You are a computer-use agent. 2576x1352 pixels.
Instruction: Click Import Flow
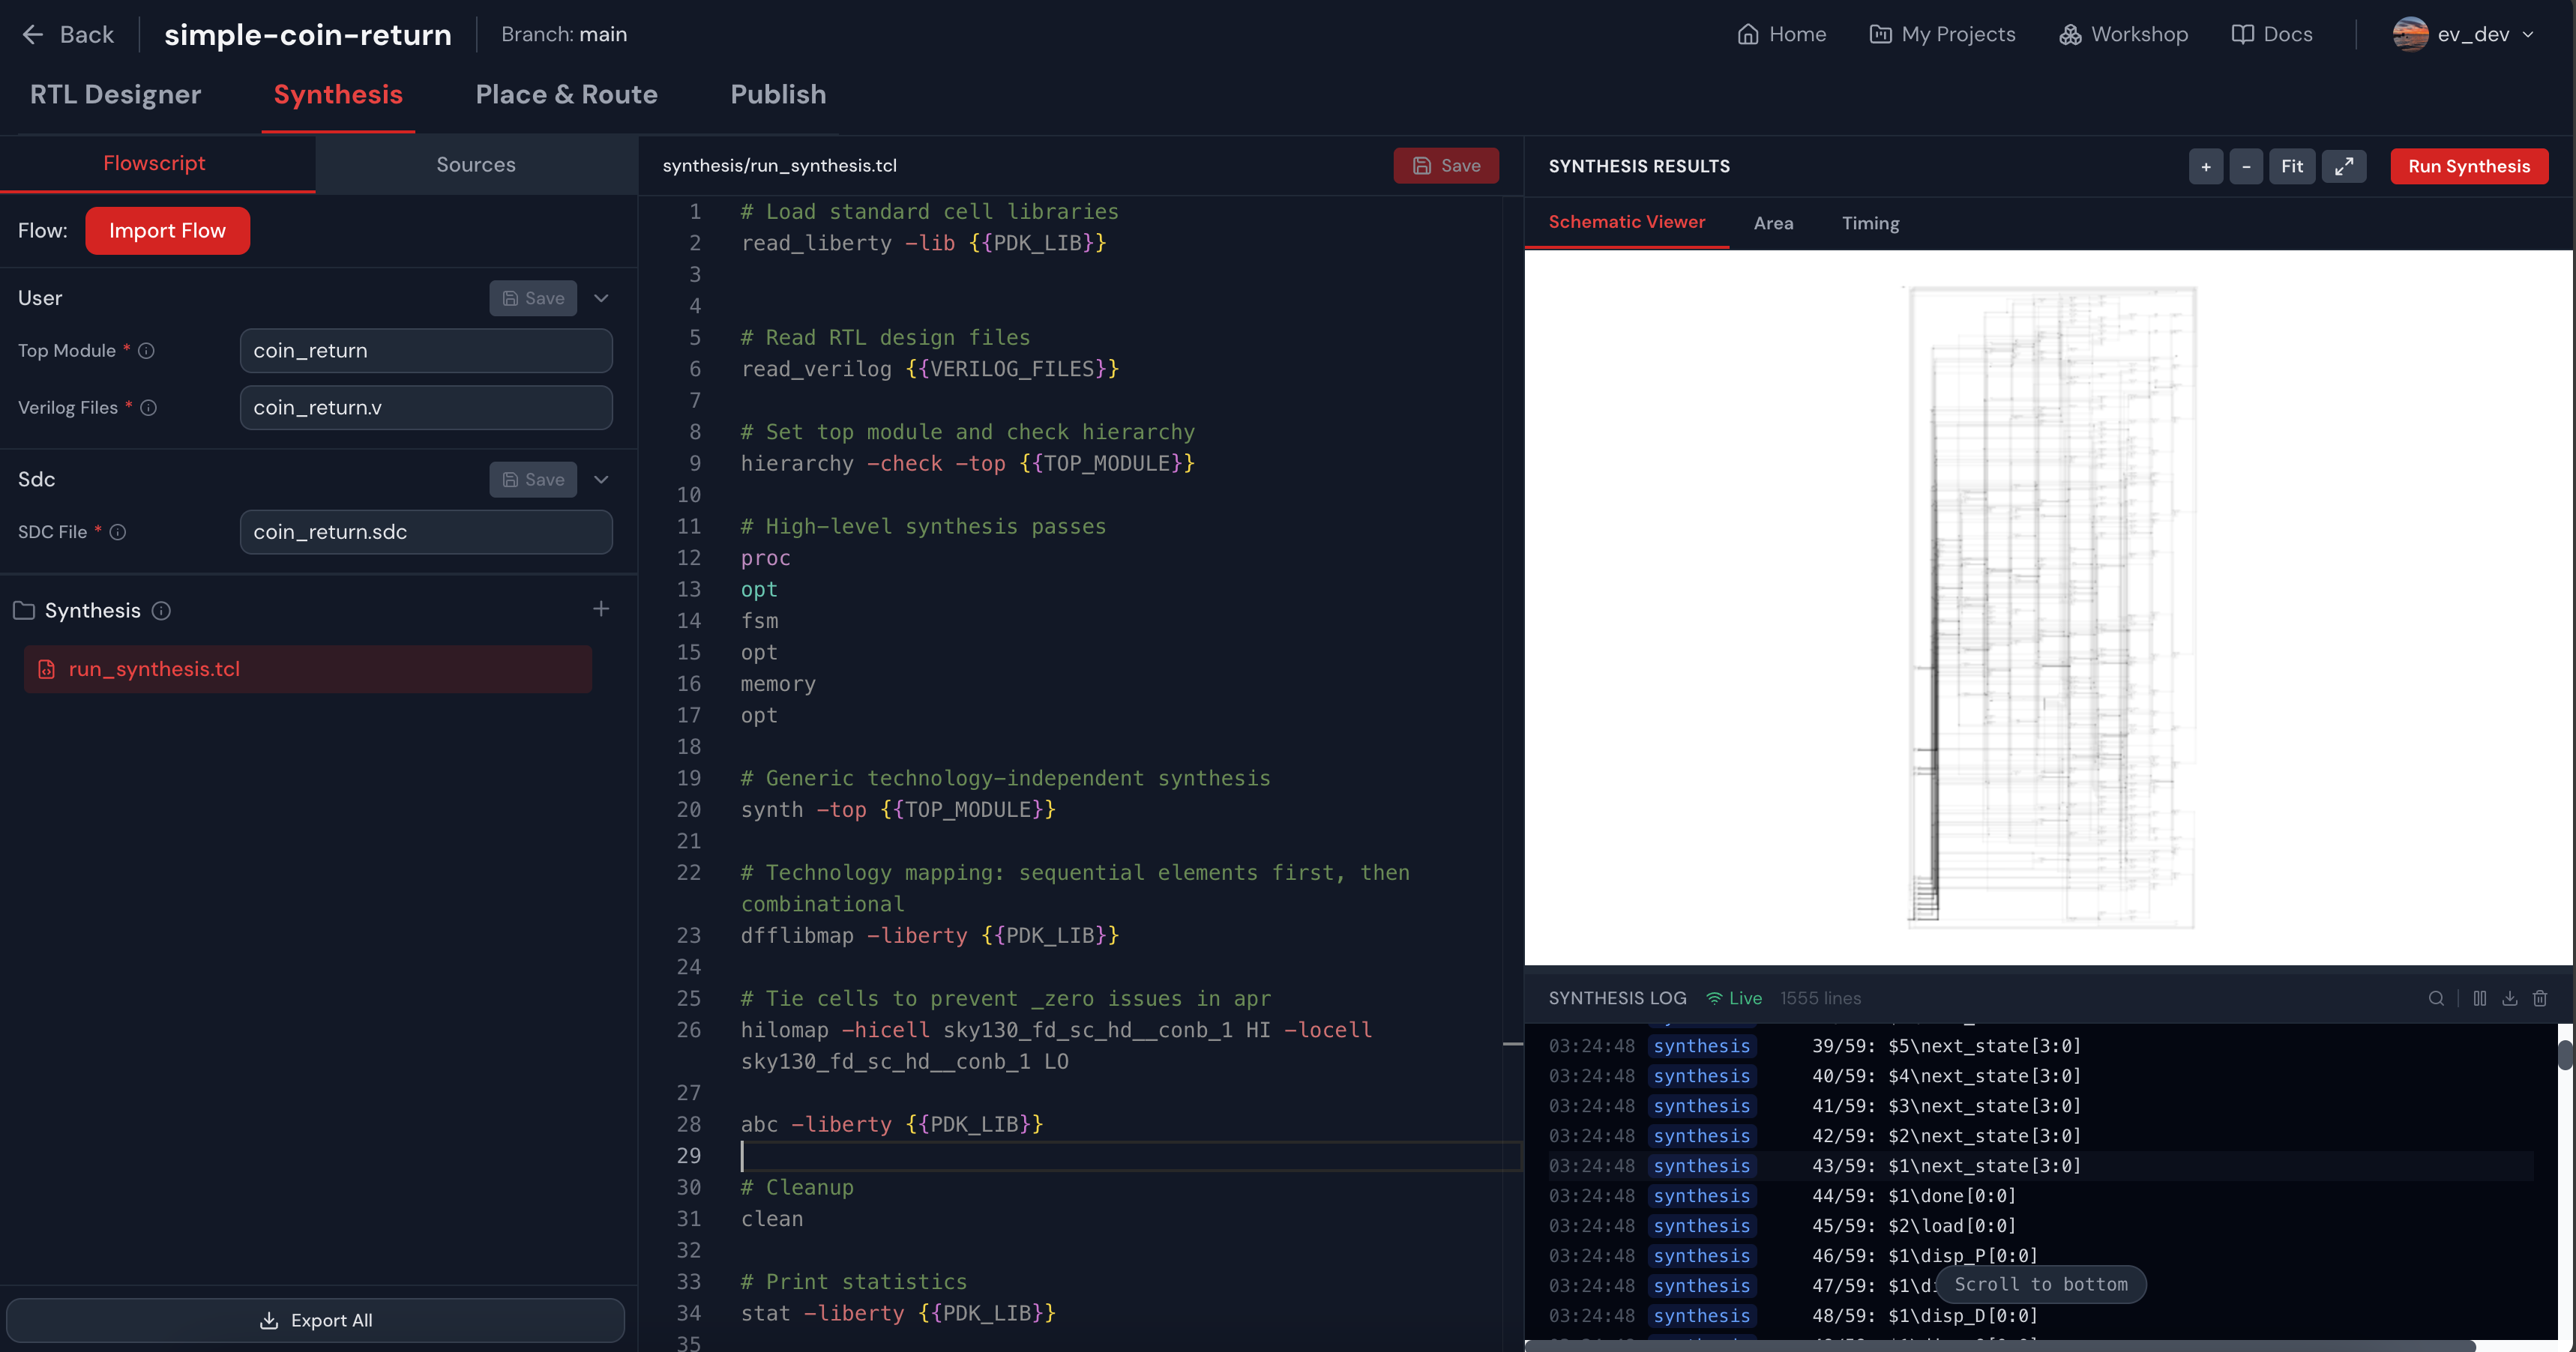[167, 230]
